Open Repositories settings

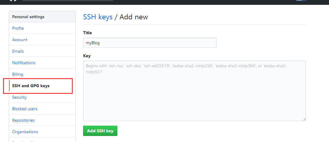23,120
